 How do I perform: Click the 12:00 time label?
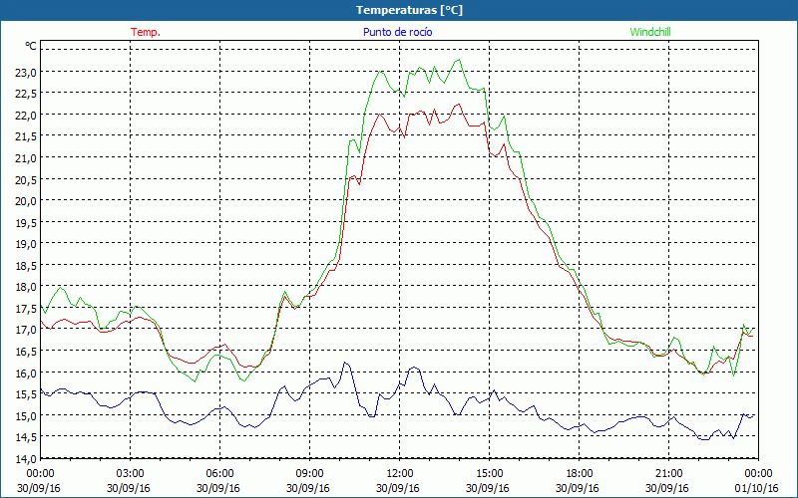tap(400, 473)
